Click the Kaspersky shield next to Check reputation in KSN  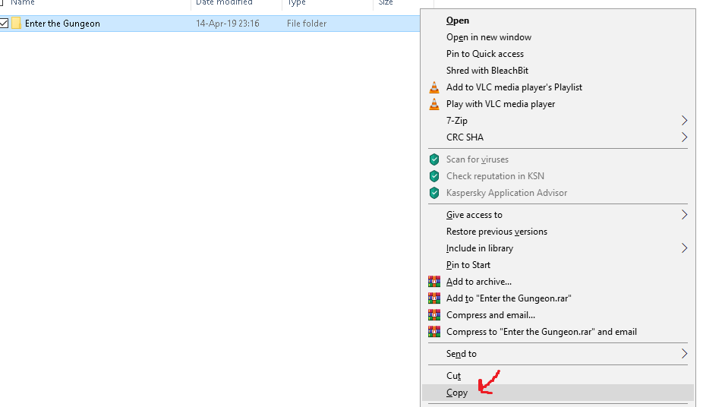pos(434,176)
